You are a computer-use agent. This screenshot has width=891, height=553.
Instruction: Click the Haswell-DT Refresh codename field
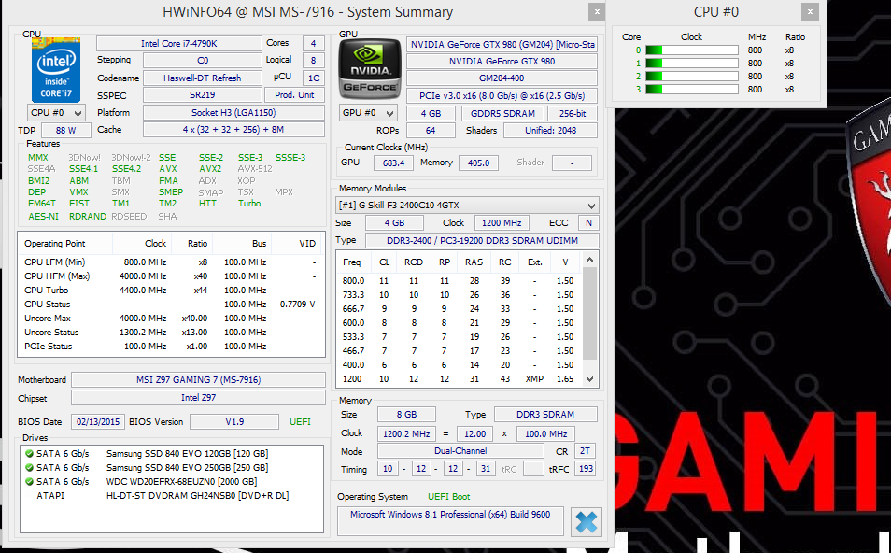tap(203, 78)
